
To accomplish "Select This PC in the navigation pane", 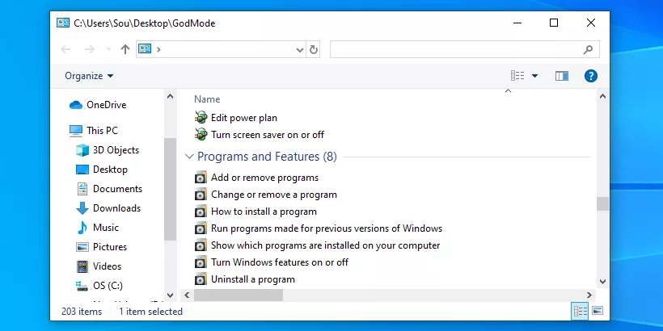I will click(102, 131).
